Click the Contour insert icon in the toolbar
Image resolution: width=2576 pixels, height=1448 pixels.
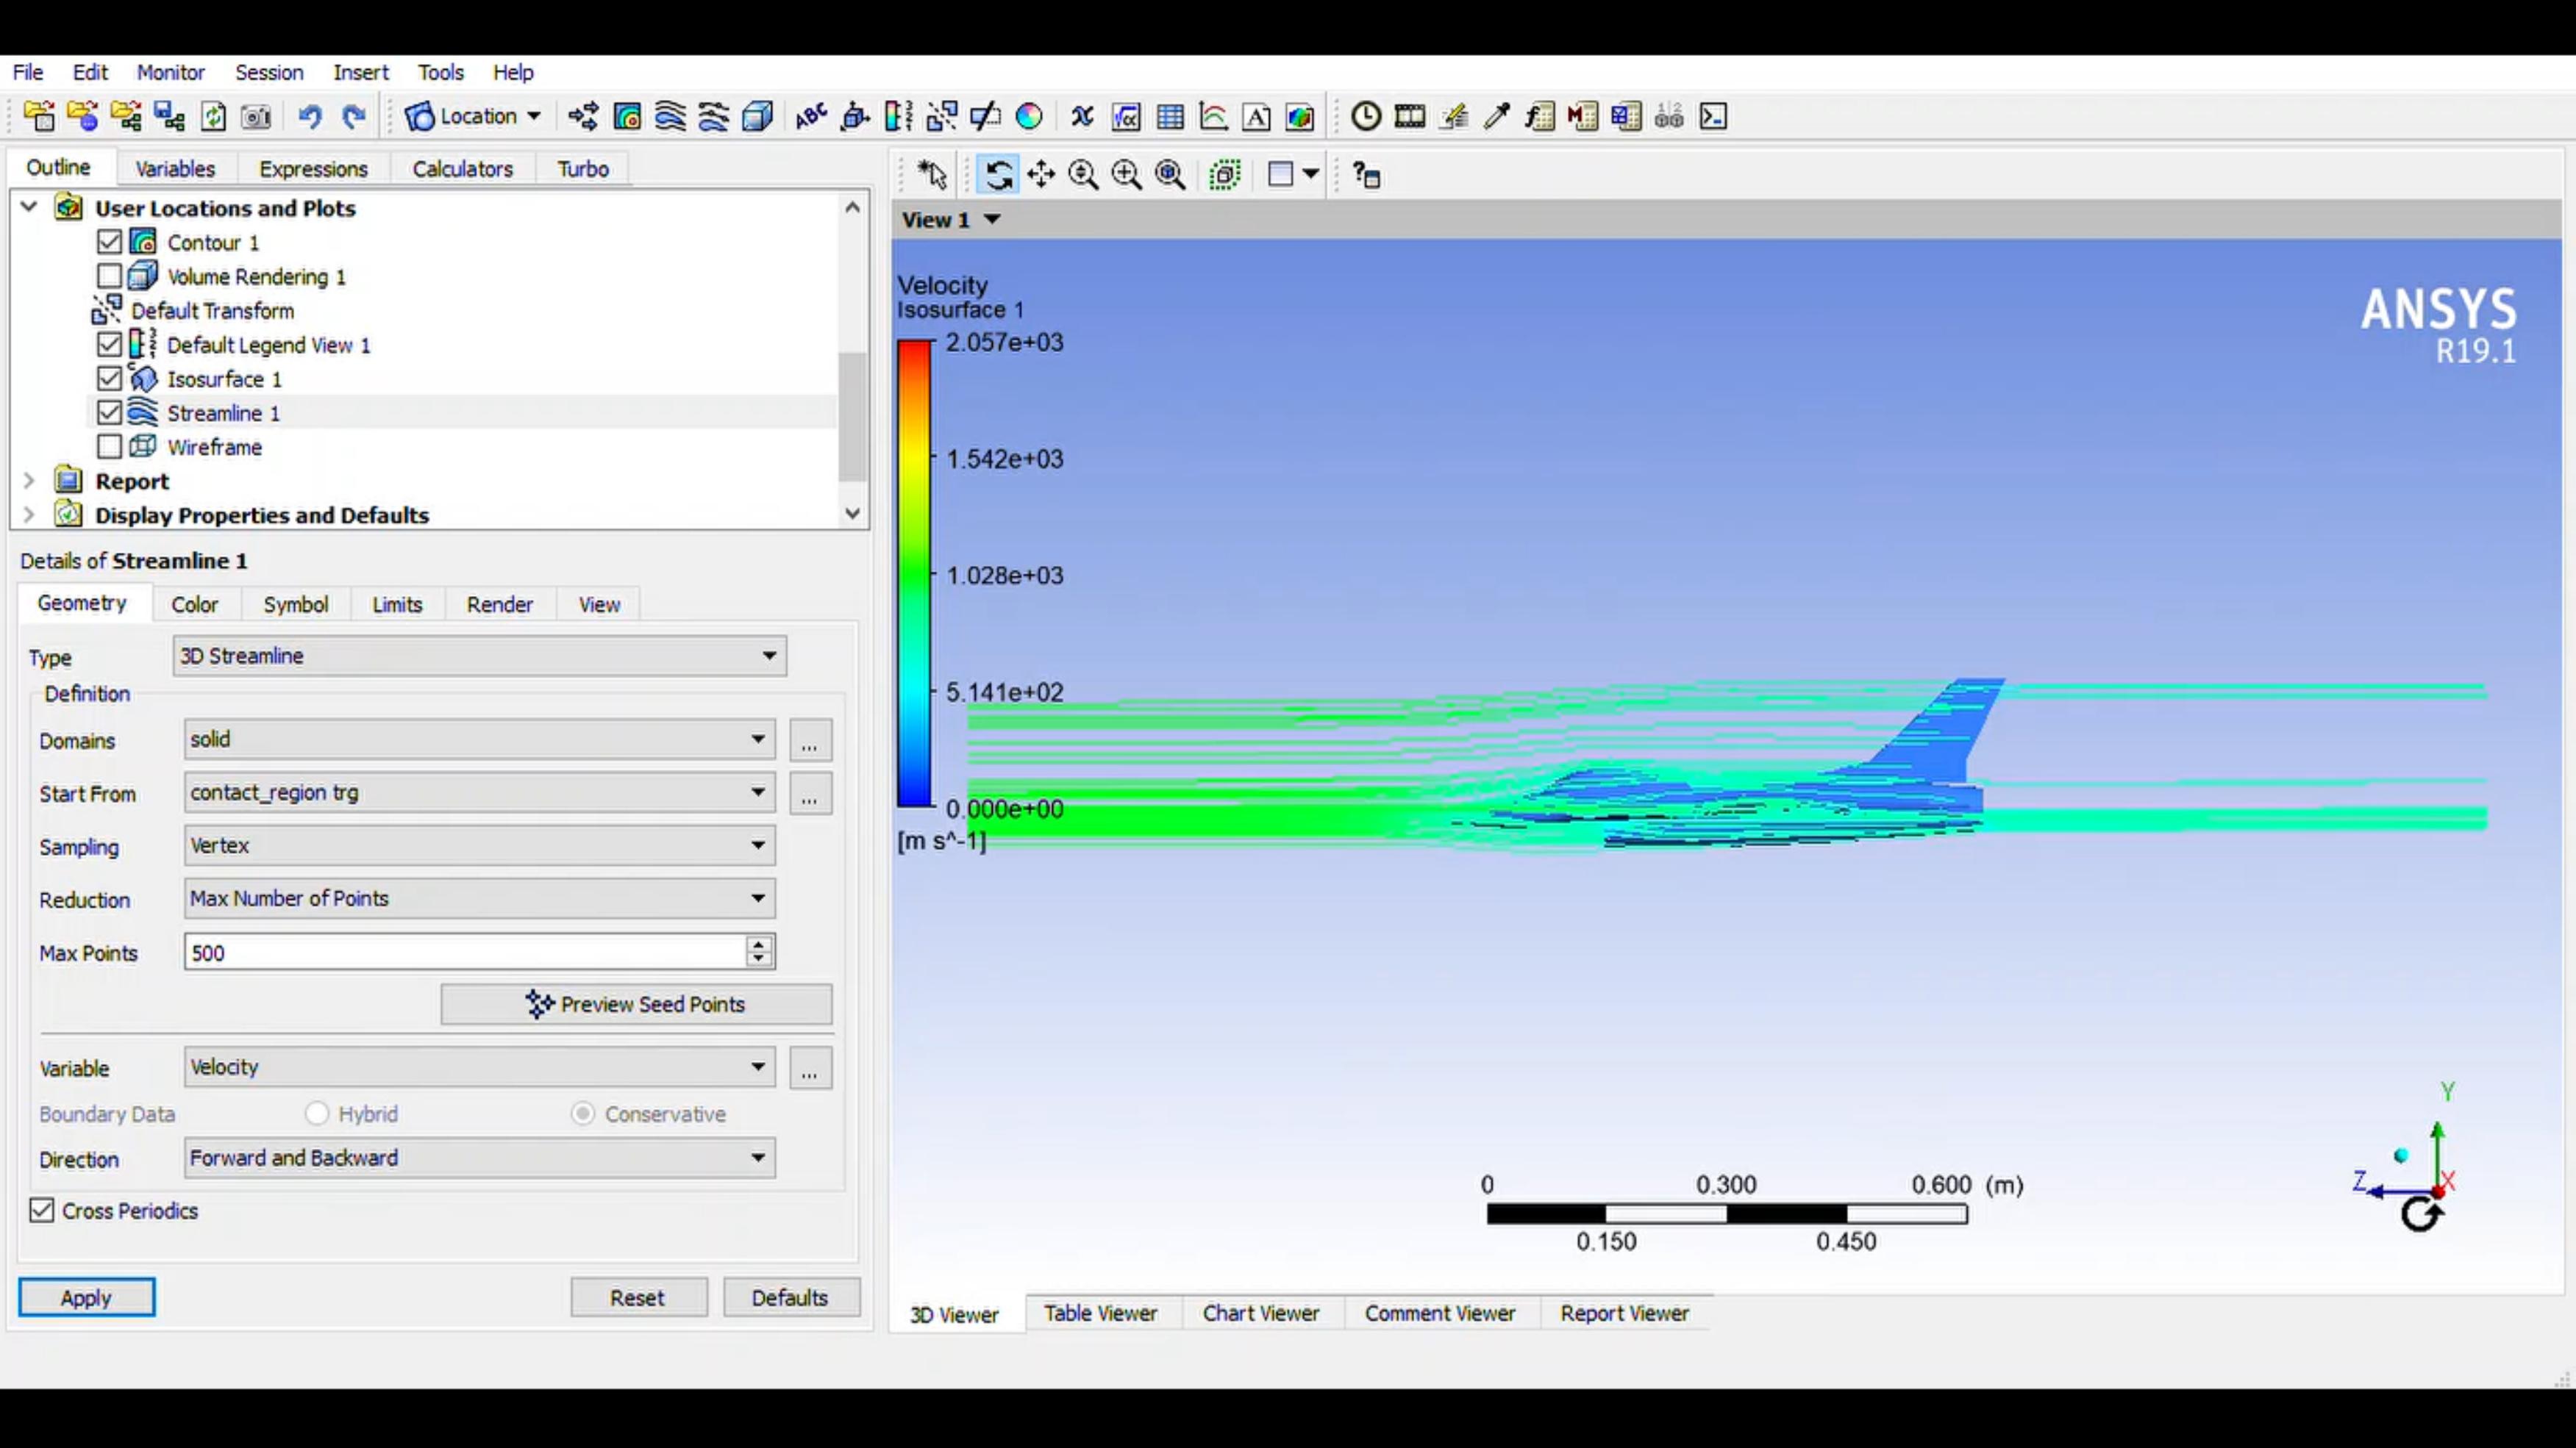click(x=627, y=117)
